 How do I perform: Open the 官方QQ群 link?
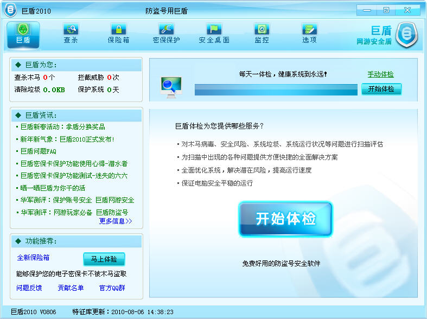[x=112, y=288]
